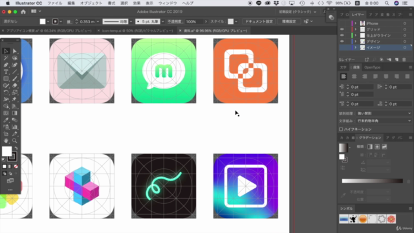The height and width of the screenshot is (233, 414).
Task: Open Spotlight search in menu bar
Action: (387, 3)
